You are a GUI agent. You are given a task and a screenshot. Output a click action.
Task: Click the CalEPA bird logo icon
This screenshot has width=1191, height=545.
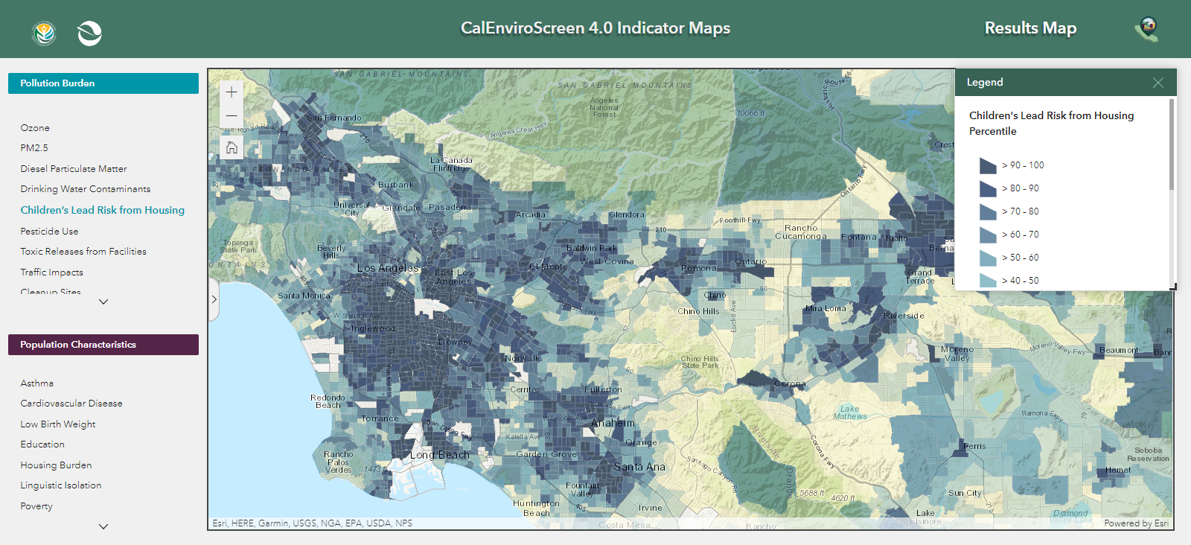click(x=89, y=33)
